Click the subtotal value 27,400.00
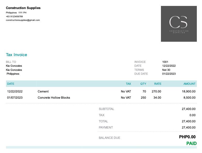 (189, 109)
